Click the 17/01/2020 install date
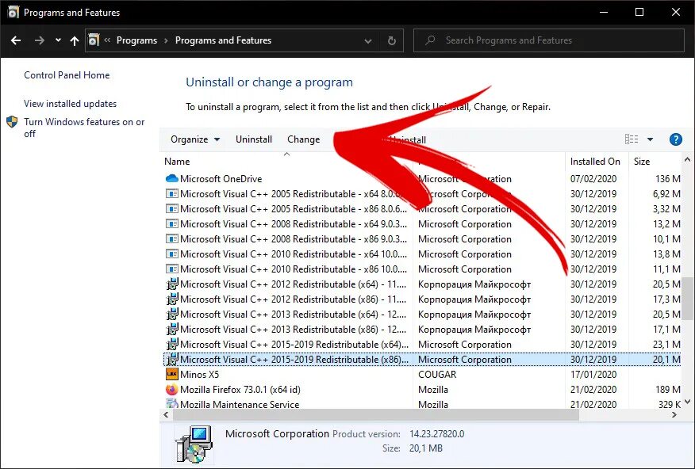Screen dimensions: 695x469 pyautogui.click(x=593, y=374)
